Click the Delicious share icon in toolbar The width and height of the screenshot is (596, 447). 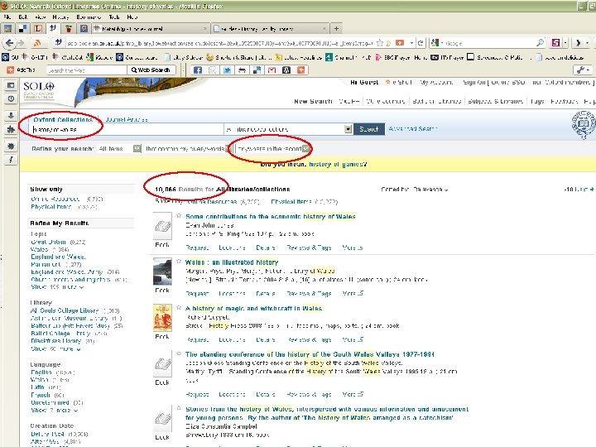coord(257,70)
